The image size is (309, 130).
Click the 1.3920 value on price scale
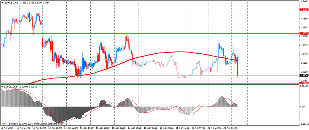coord(304,1)
